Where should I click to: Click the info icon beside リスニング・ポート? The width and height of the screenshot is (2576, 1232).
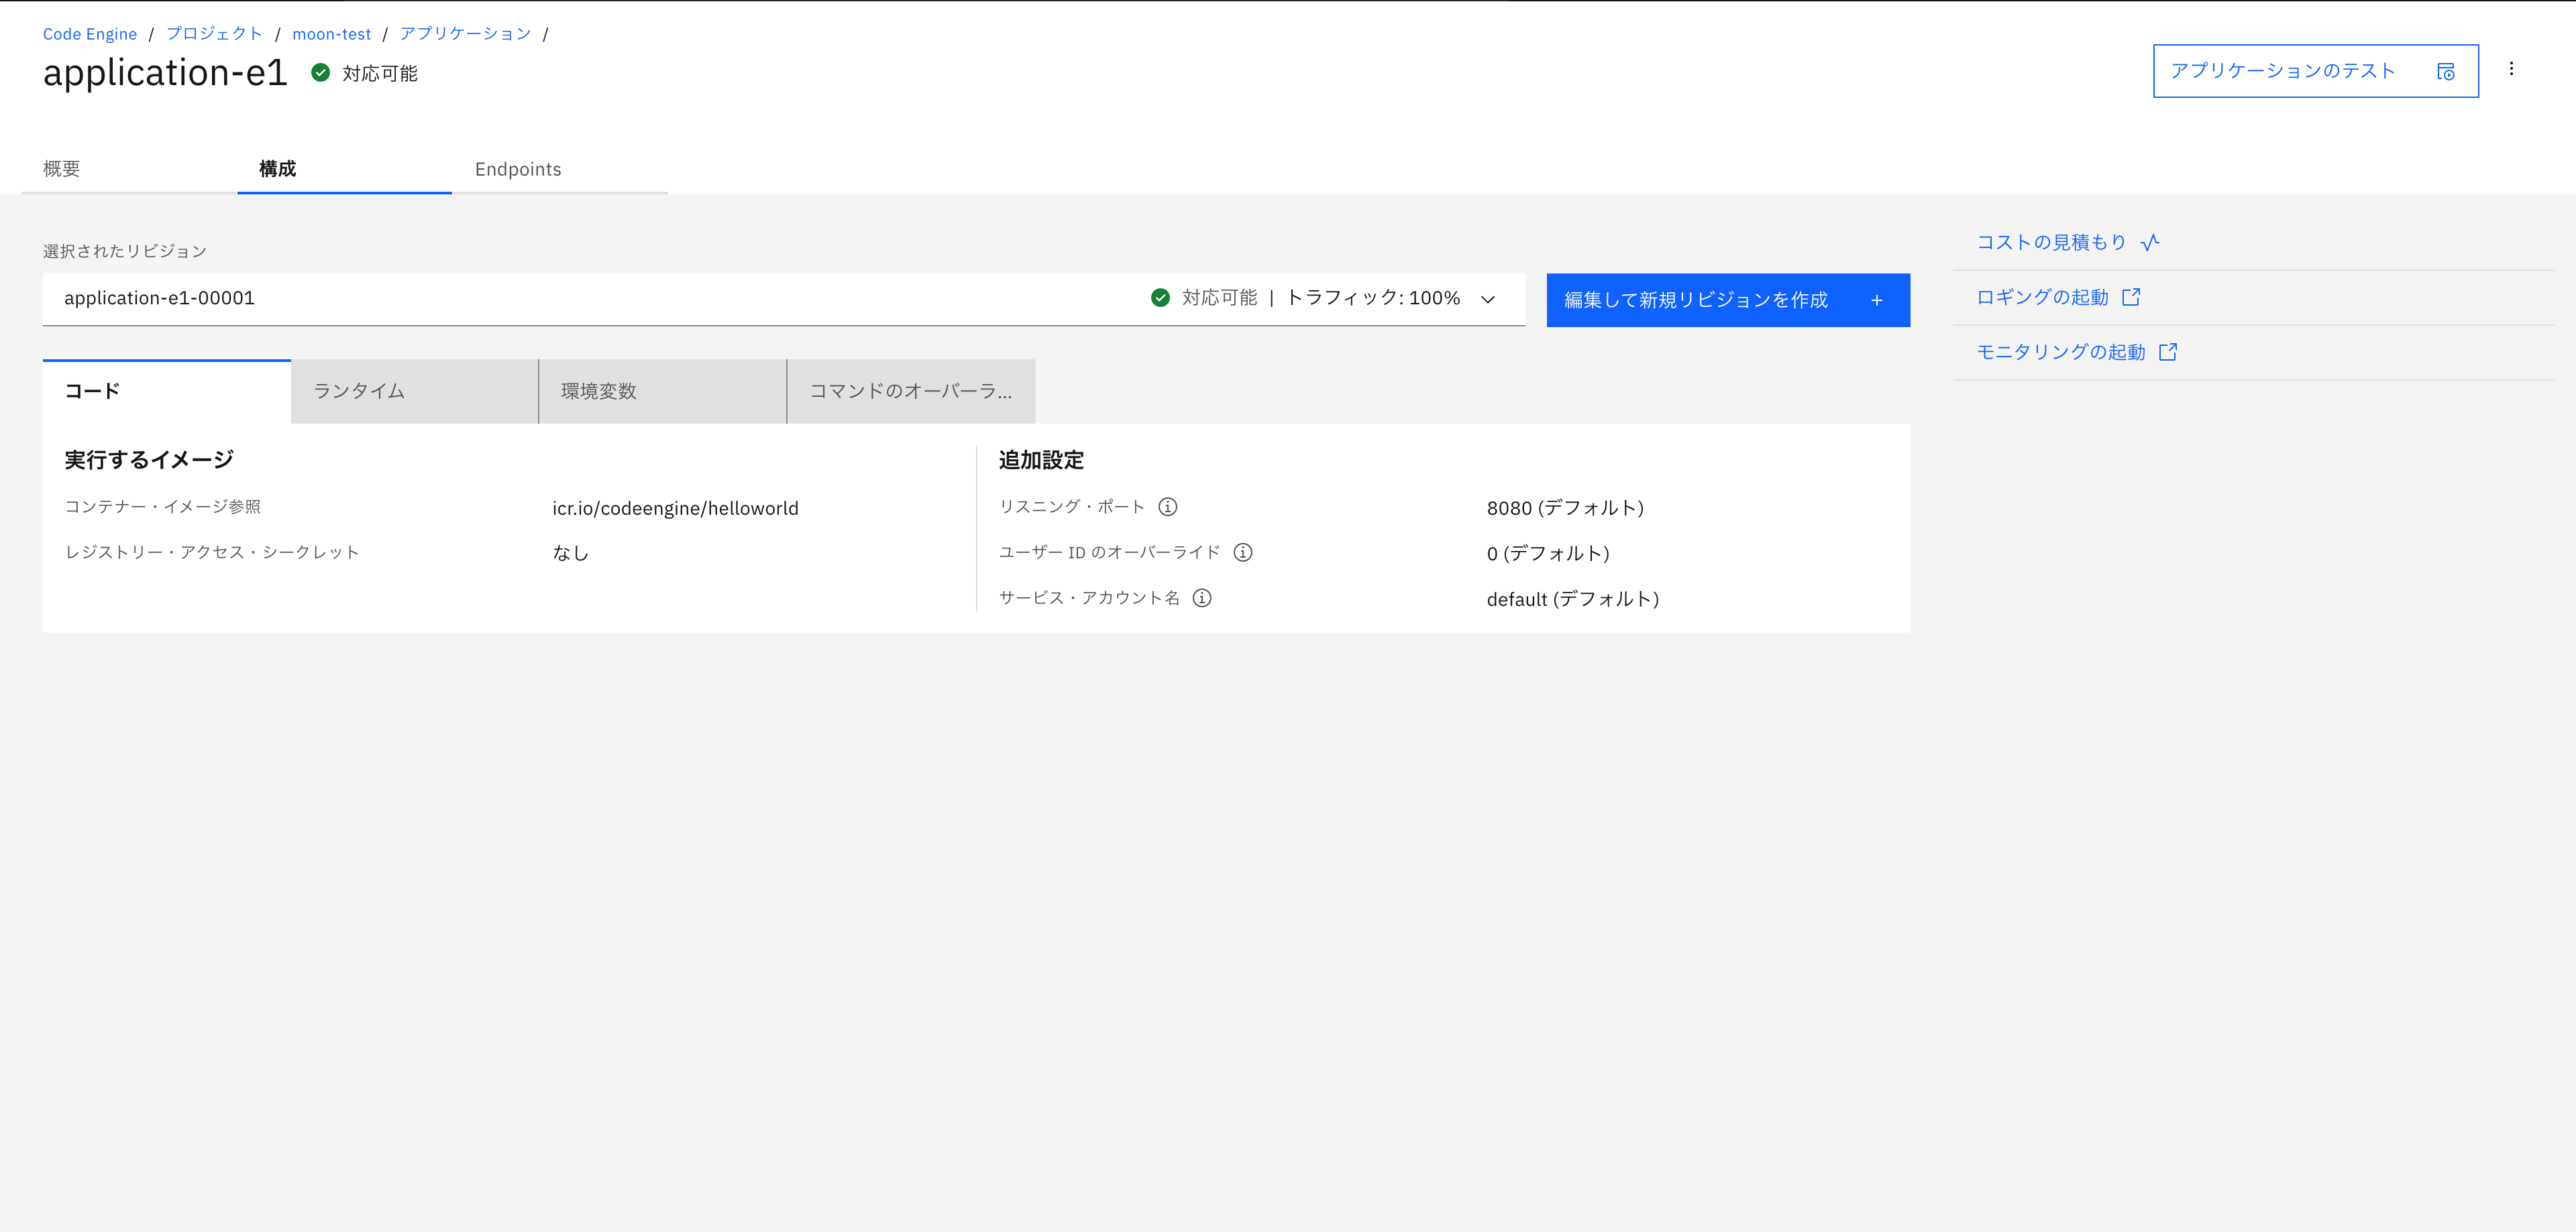point(1168,507)
